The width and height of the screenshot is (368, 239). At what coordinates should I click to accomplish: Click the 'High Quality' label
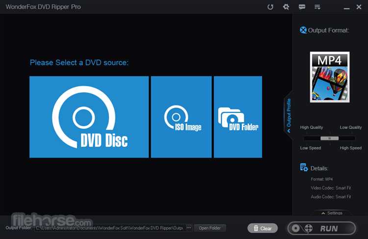pos(312,127)
